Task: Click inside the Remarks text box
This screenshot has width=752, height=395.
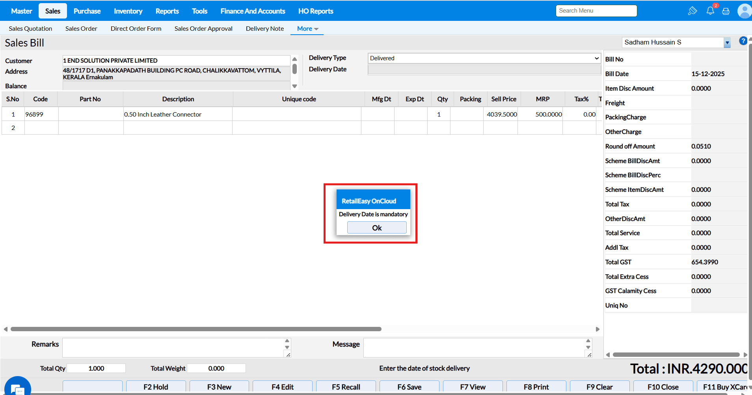Action: click(173, 347)
